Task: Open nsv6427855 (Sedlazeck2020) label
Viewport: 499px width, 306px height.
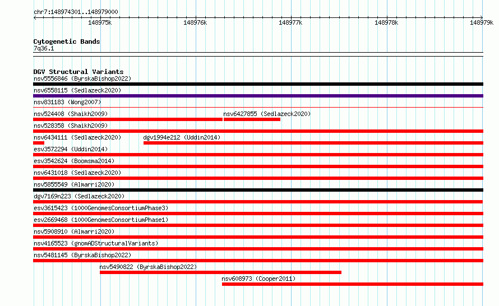Action: click(267, 114)
